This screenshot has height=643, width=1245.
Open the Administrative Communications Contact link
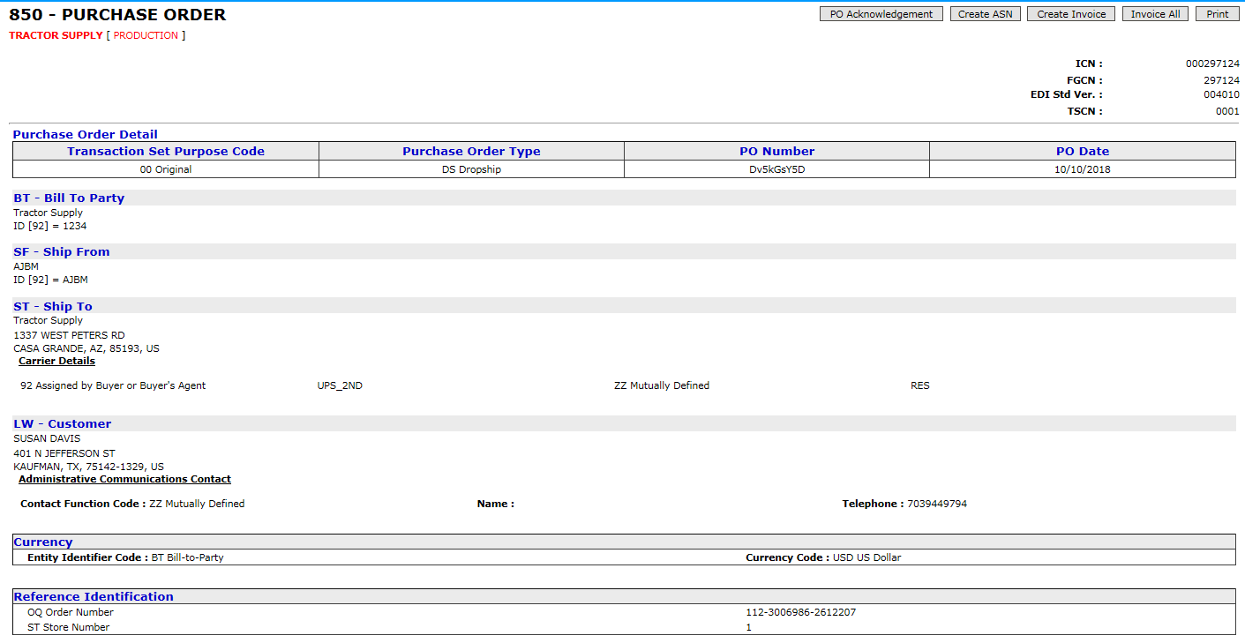(x=124, y=479)
